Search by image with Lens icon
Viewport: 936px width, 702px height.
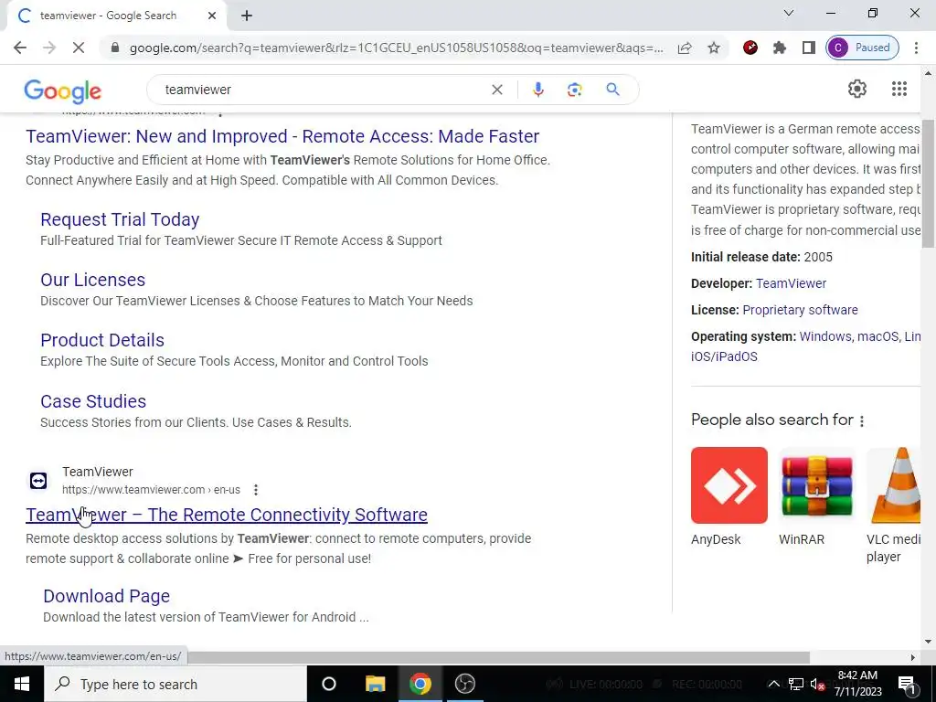574,90
